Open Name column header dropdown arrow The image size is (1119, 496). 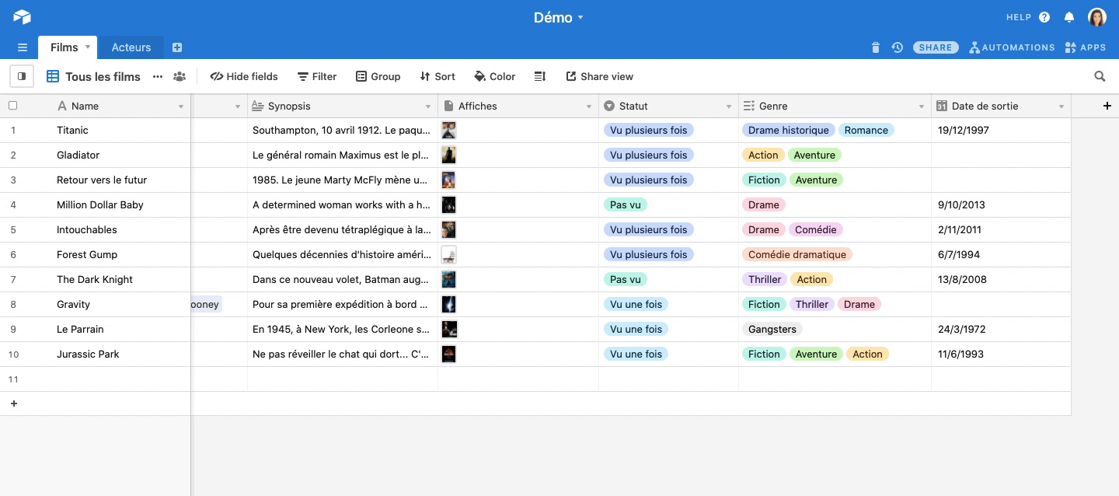[181, 107]
